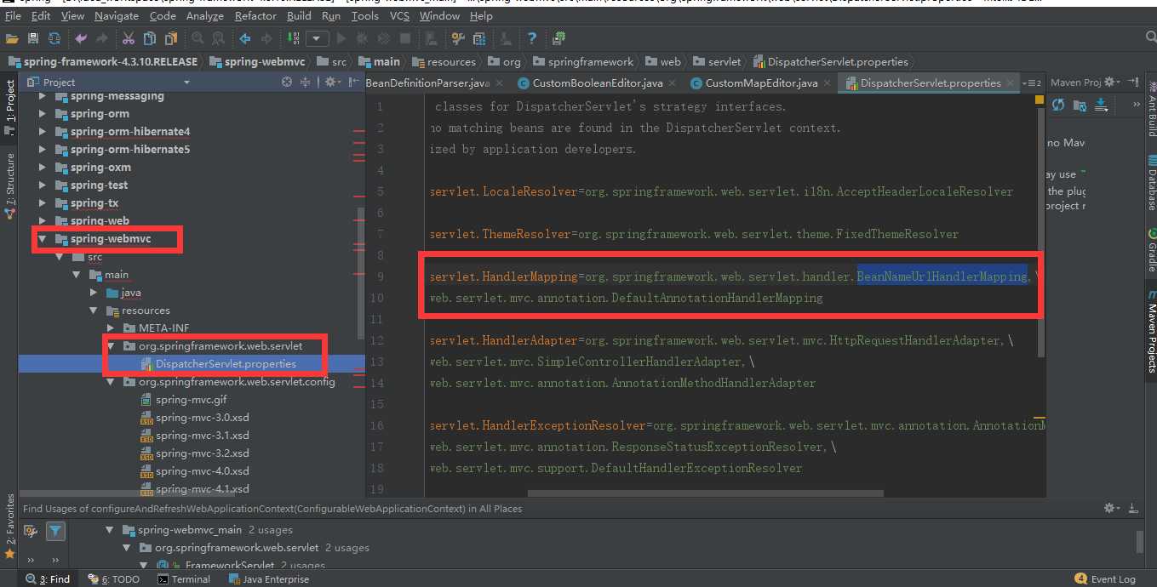Image resolution: width=1157 pixels, height=587 pixels.
Task: Click the Cut scissors icon
Action: (x=128, y=38)
